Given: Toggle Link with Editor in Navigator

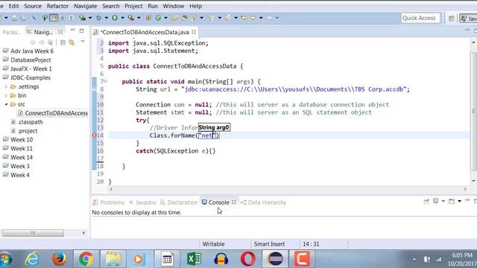Looking at the screenshot, I should [x=72, y=42].
